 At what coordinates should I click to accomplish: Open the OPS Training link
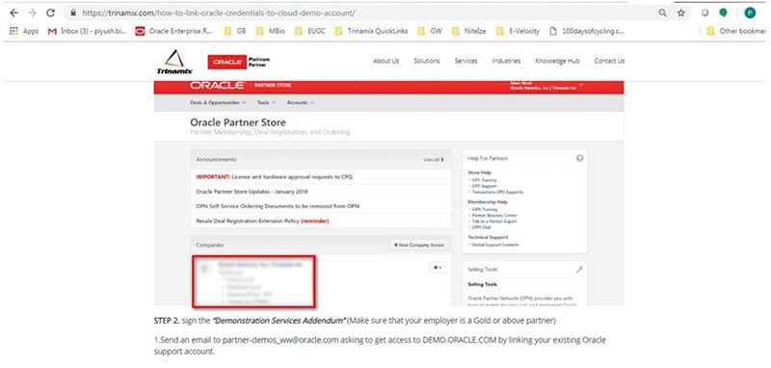point(484,180)
